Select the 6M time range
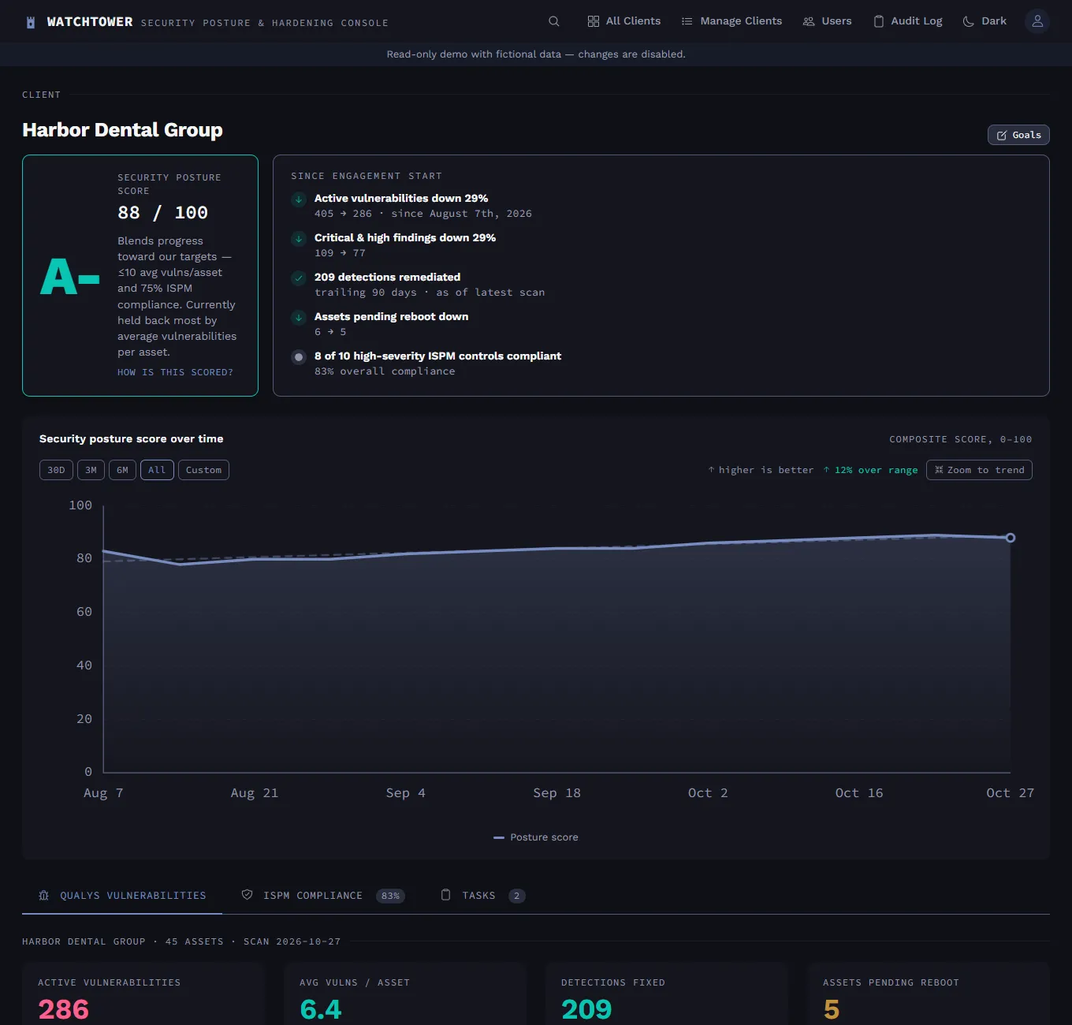 pyautogui.click(x=122, y=470)
